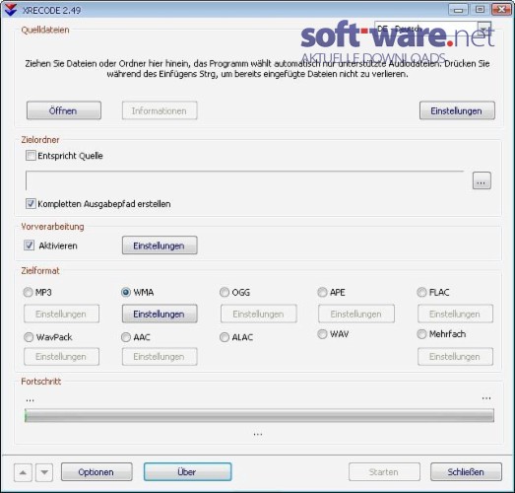
Task: Click the Informationen button
Action: tap(160, 110)
